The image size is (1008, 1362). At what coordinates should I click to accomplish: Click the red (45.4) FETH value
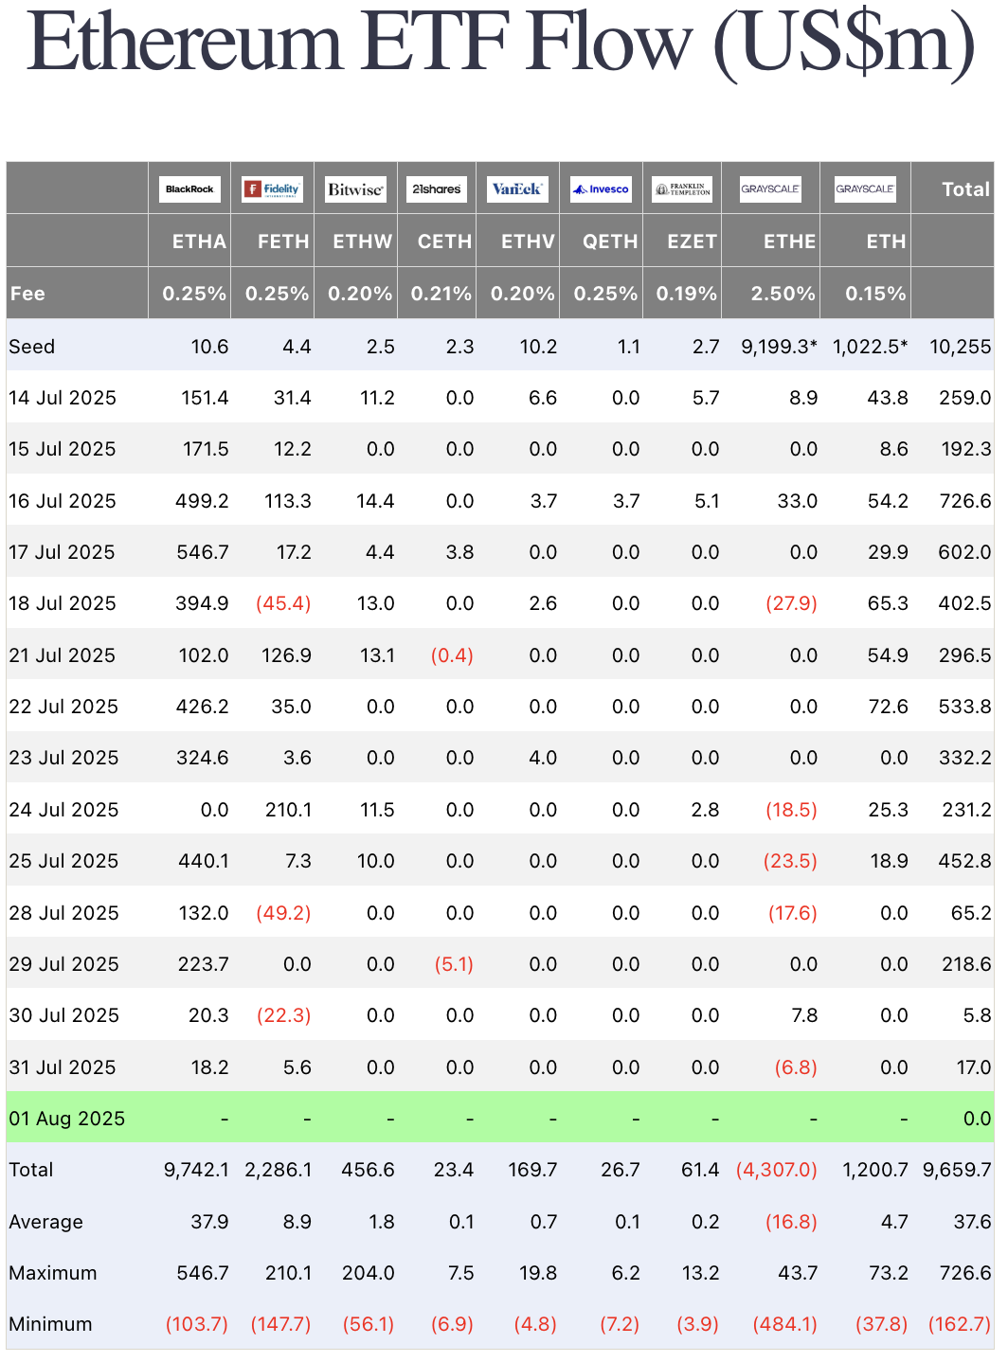tap(283, 603)
